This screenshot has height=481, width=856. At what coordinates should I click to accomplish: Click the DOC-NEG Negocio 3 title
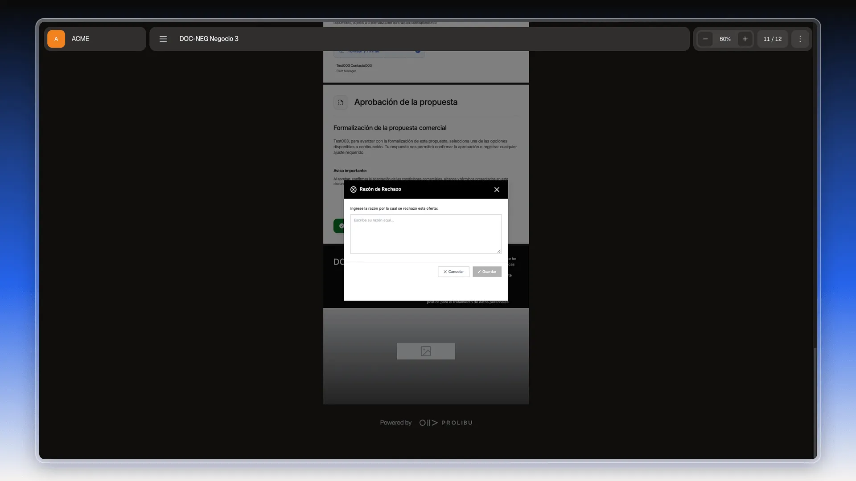pos(209,39)
